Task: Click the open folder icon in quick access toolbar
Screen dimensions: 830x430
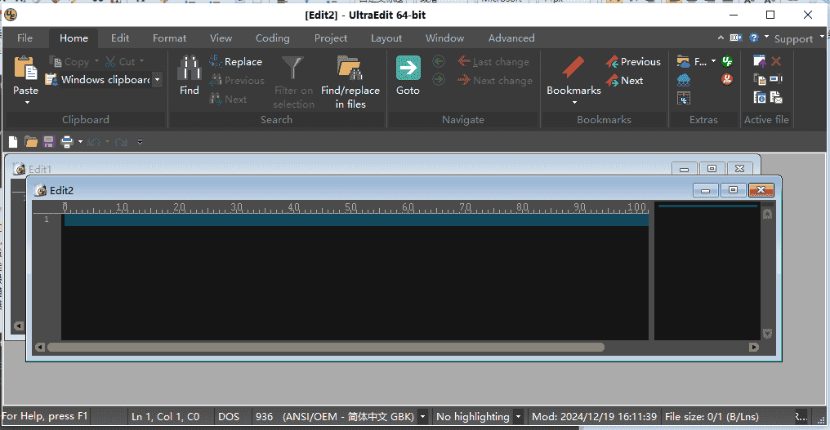Action: (x=31, y=142)
